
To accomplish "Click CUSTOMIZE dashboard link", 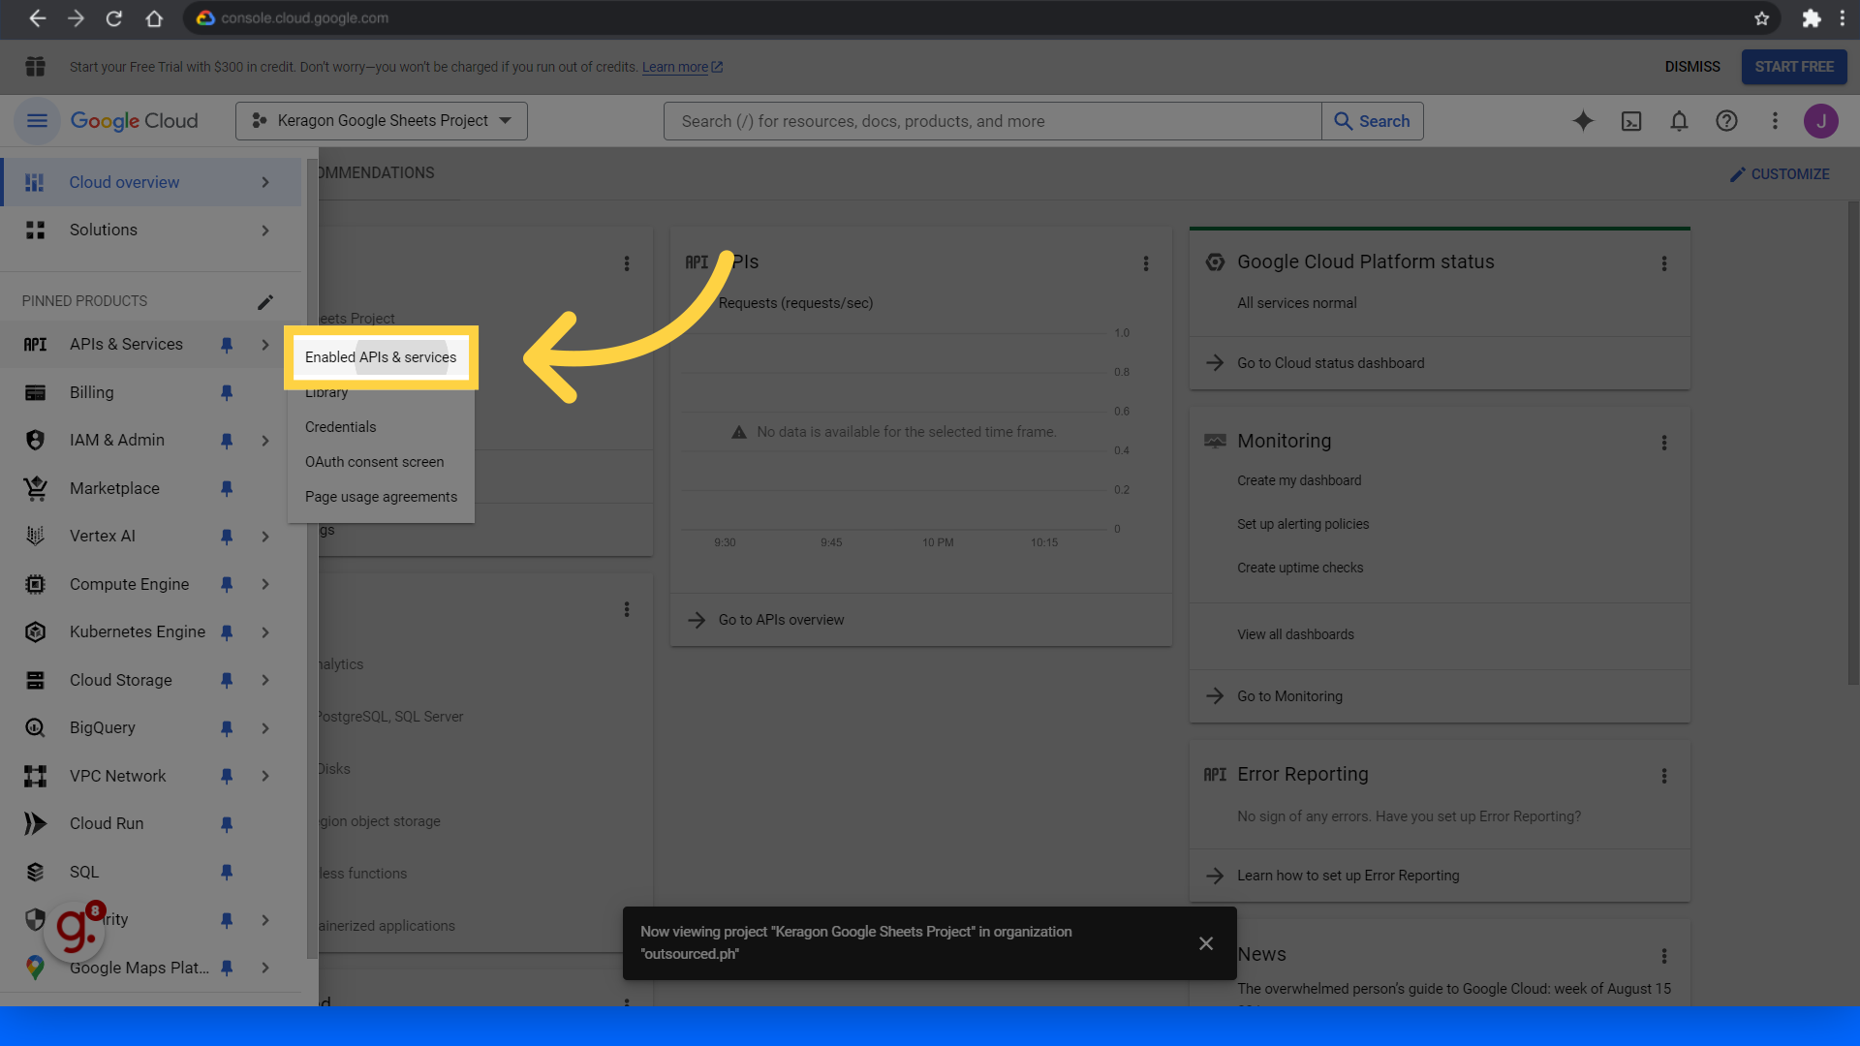I will click(x=1780, y=174).
